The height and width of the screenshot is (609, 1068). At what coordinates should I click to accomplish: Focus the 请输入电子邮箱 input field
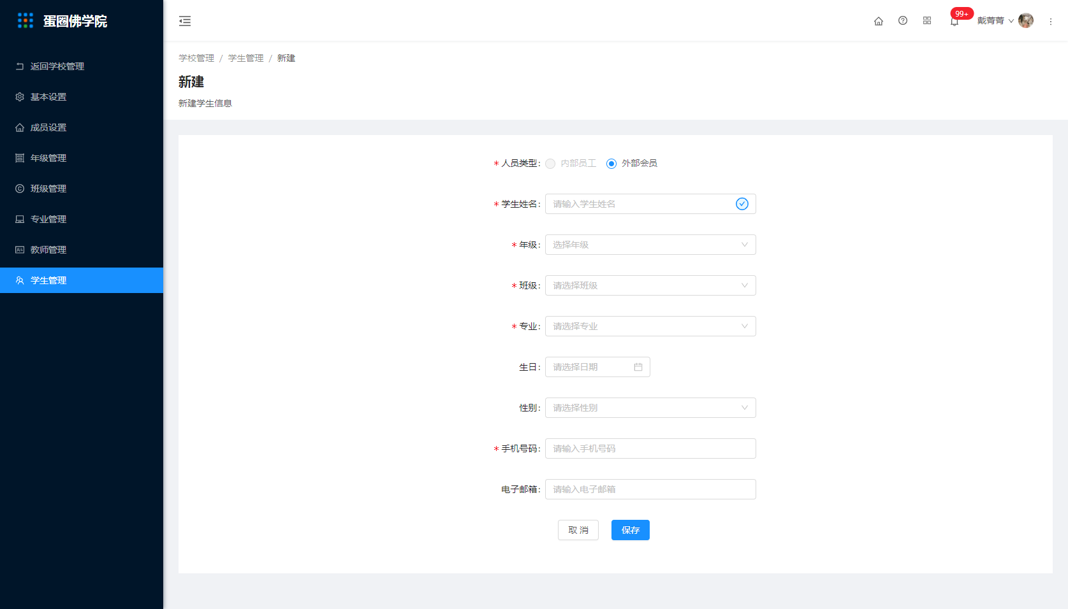pyautogui.click(x=650, y=489)
